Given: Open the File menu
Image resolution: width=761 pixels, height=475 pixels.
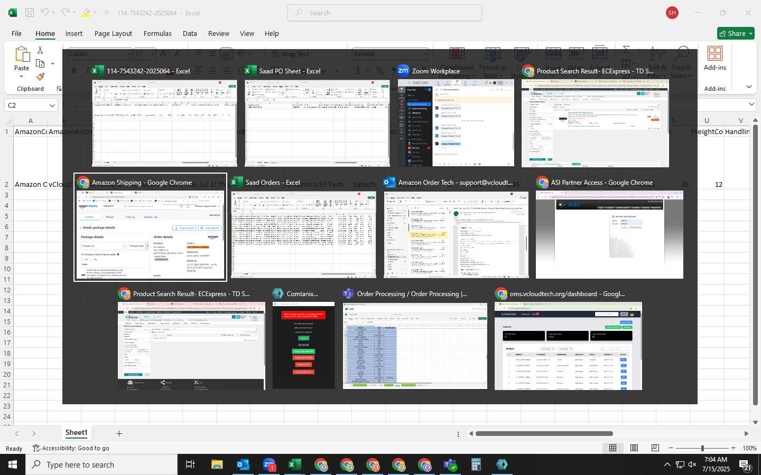Looking at the screenshot, I should point(16,33).
